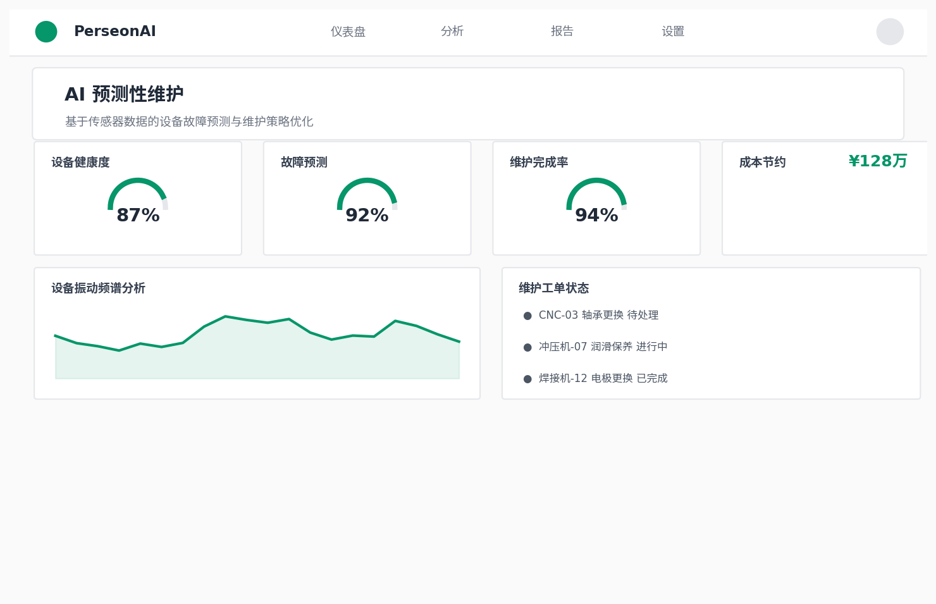Click the 设备振动频谱分析 chart title
This screenshot has height=604, width=936.
pyautogui.click(x=98, y=288)
